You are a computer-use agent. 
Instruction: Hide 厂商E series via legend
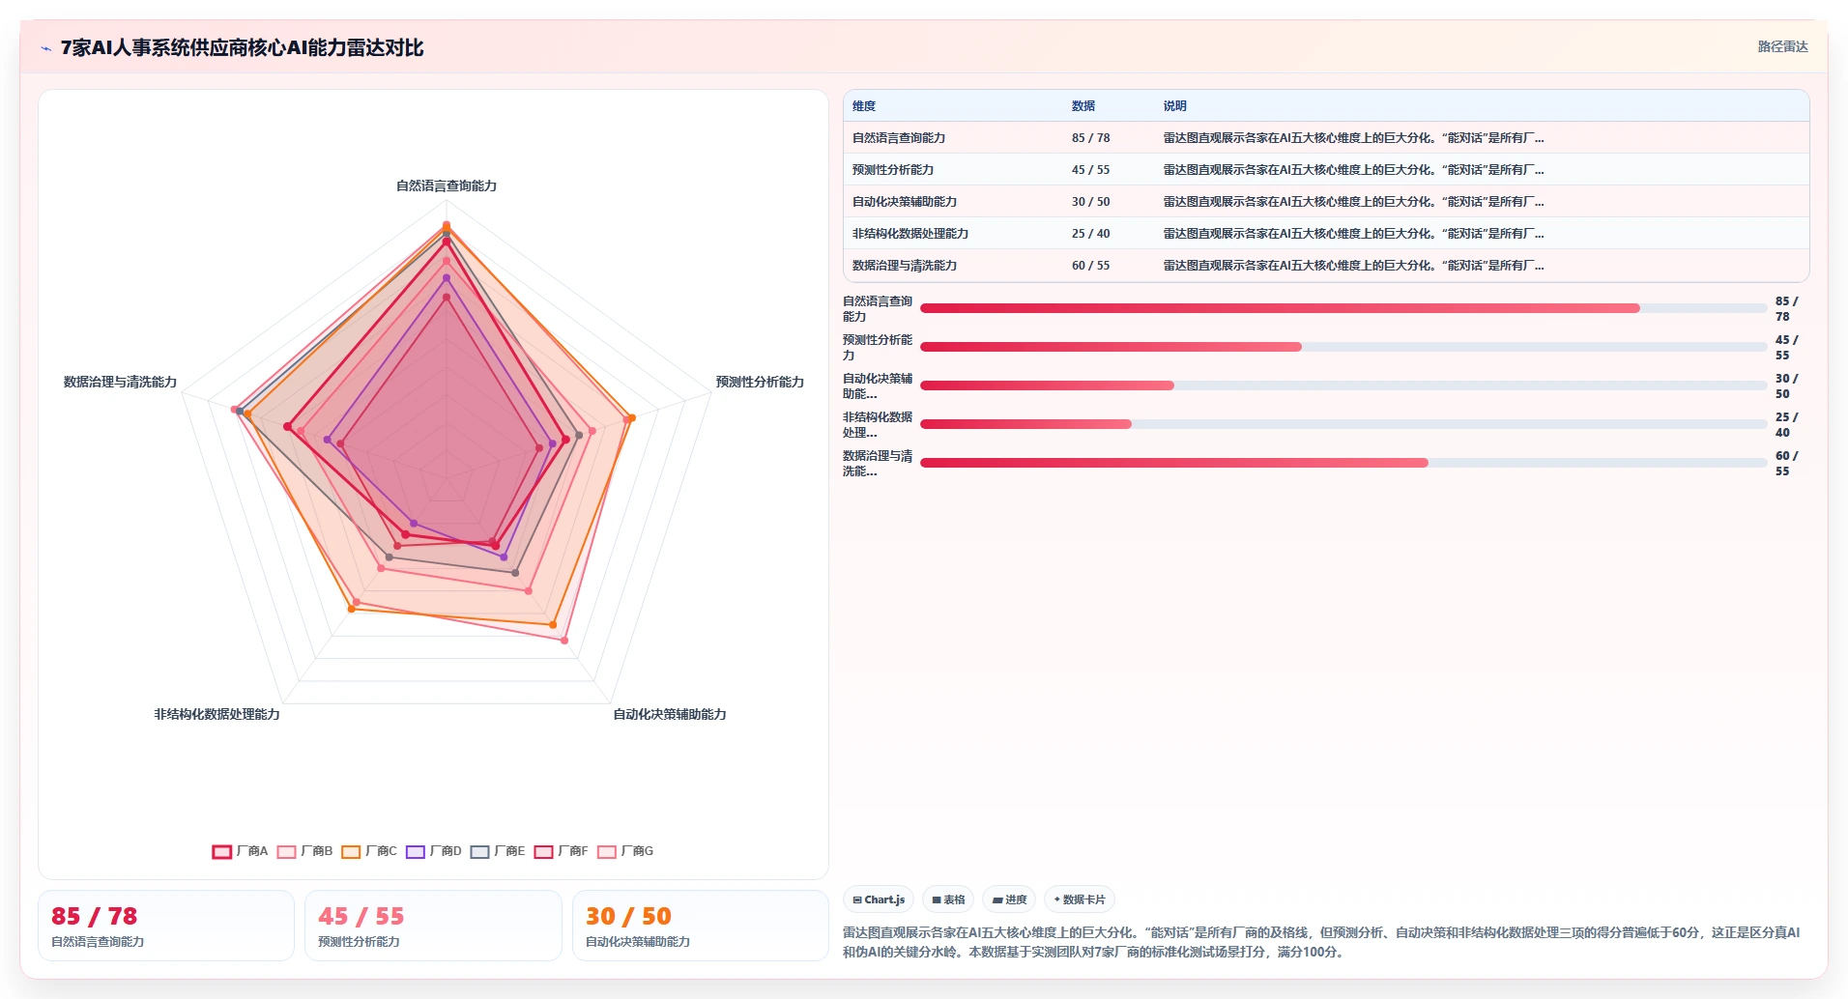coord(498,851)
